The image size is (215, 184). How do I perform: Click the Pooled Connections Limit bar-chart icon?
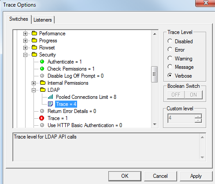[50, 97]
